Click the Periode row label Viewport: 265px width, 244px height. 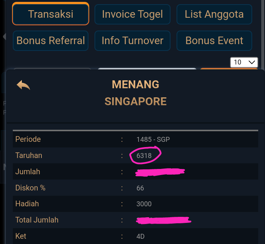coord(28,139)
